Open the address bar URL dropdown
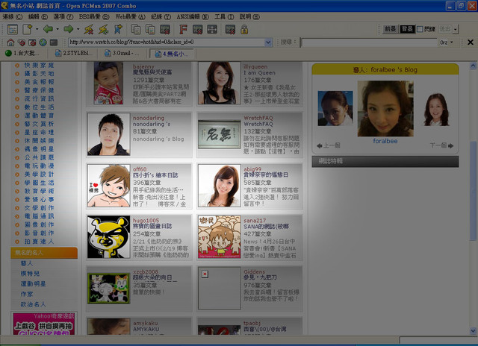Screen dimensions: 478x346 [x=268, y=43]
